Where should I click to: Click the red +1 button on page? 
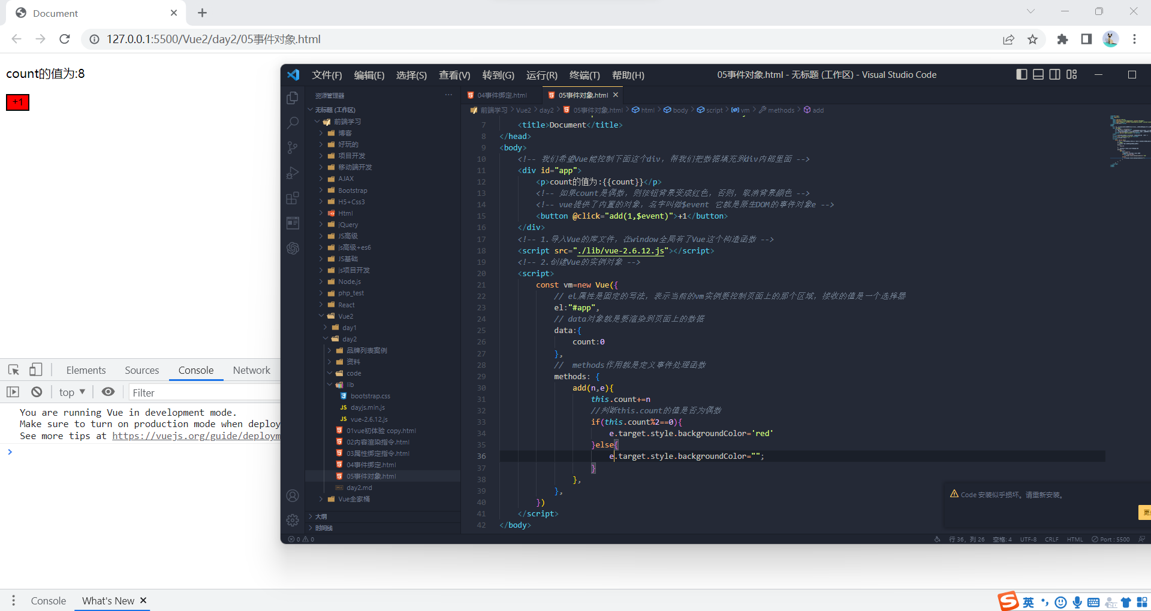pos(17,102)
